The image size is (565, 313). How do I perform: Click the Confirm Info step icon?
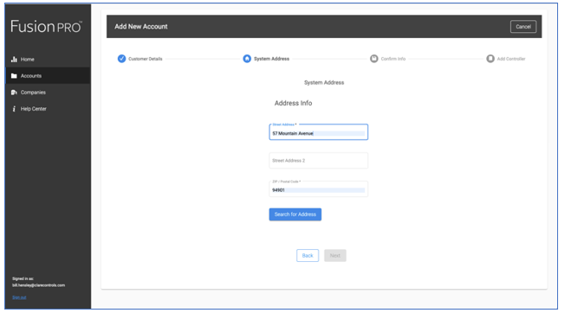pyautogui.click(x=374, y=59)
